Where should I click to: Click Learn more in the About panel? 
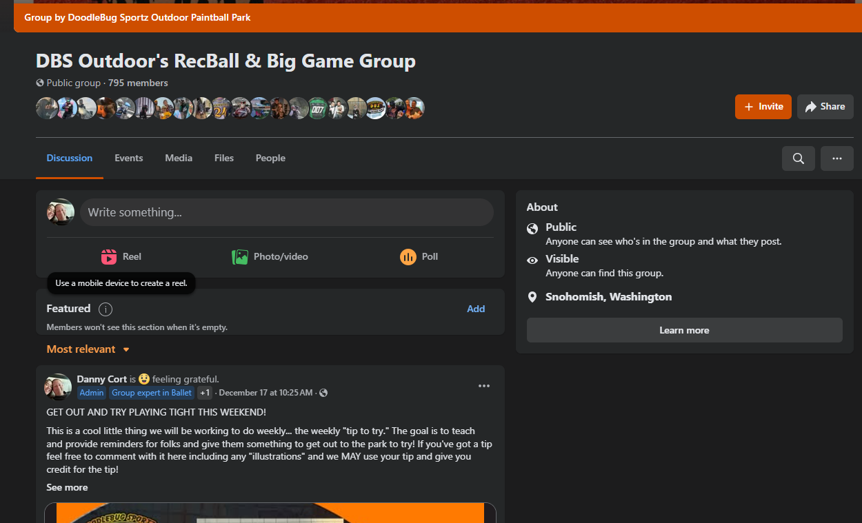coord(685,330)
